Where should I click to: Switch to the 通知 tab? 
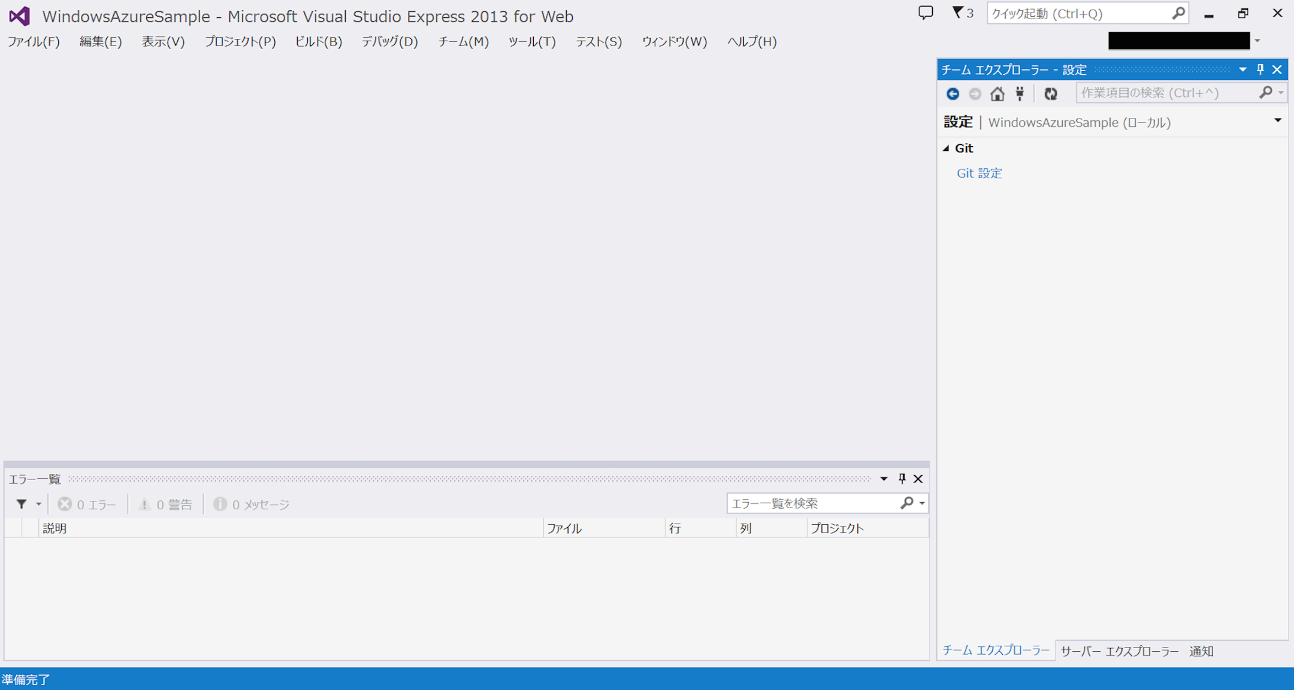1201,651
